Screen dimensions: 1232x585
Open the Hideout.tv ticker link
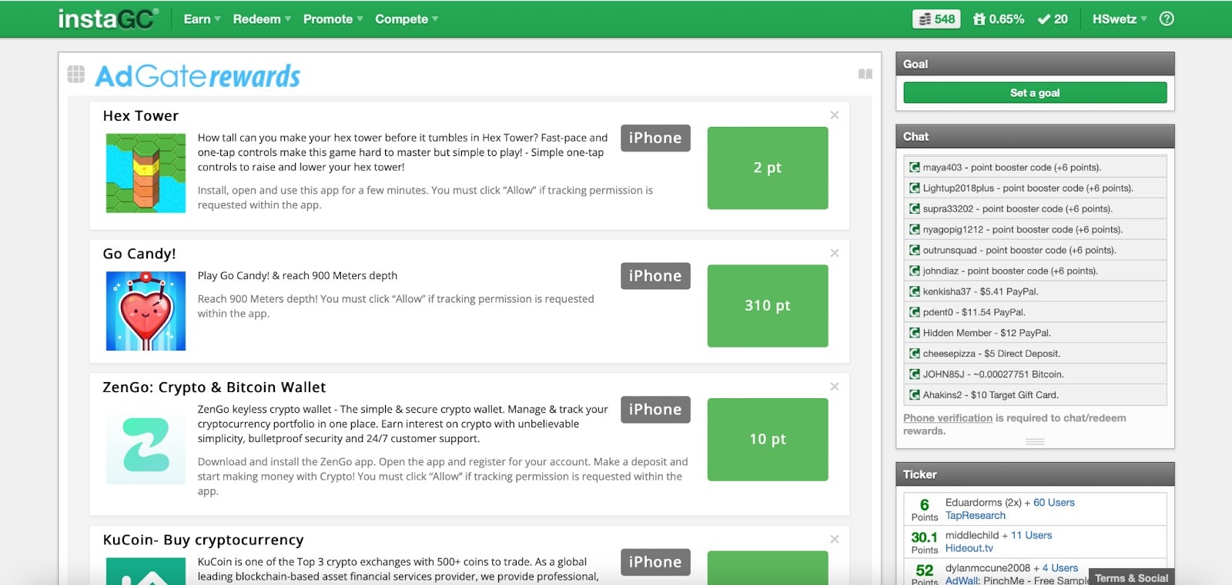969,548
